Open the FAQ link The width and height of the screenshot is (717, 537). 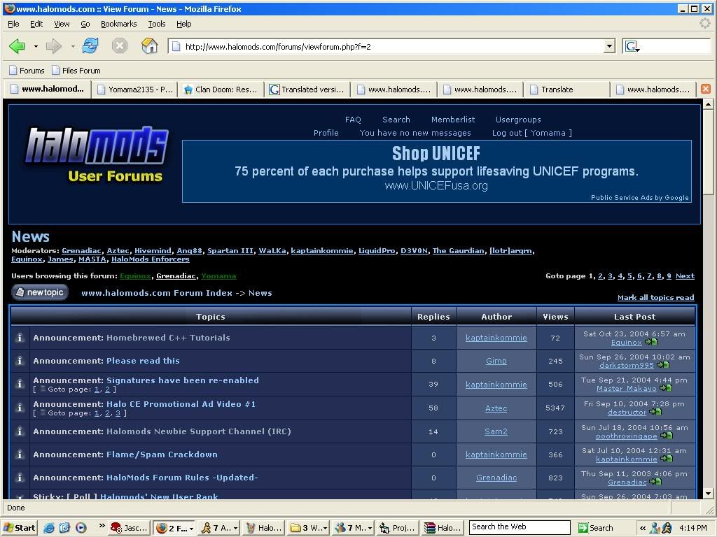click(x=353, y=120)
